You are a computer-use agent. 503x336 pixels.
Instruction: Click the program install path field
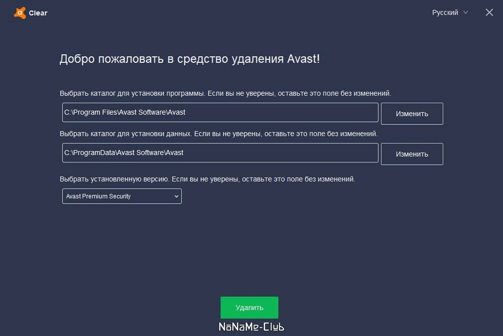[x=220, y=113]
